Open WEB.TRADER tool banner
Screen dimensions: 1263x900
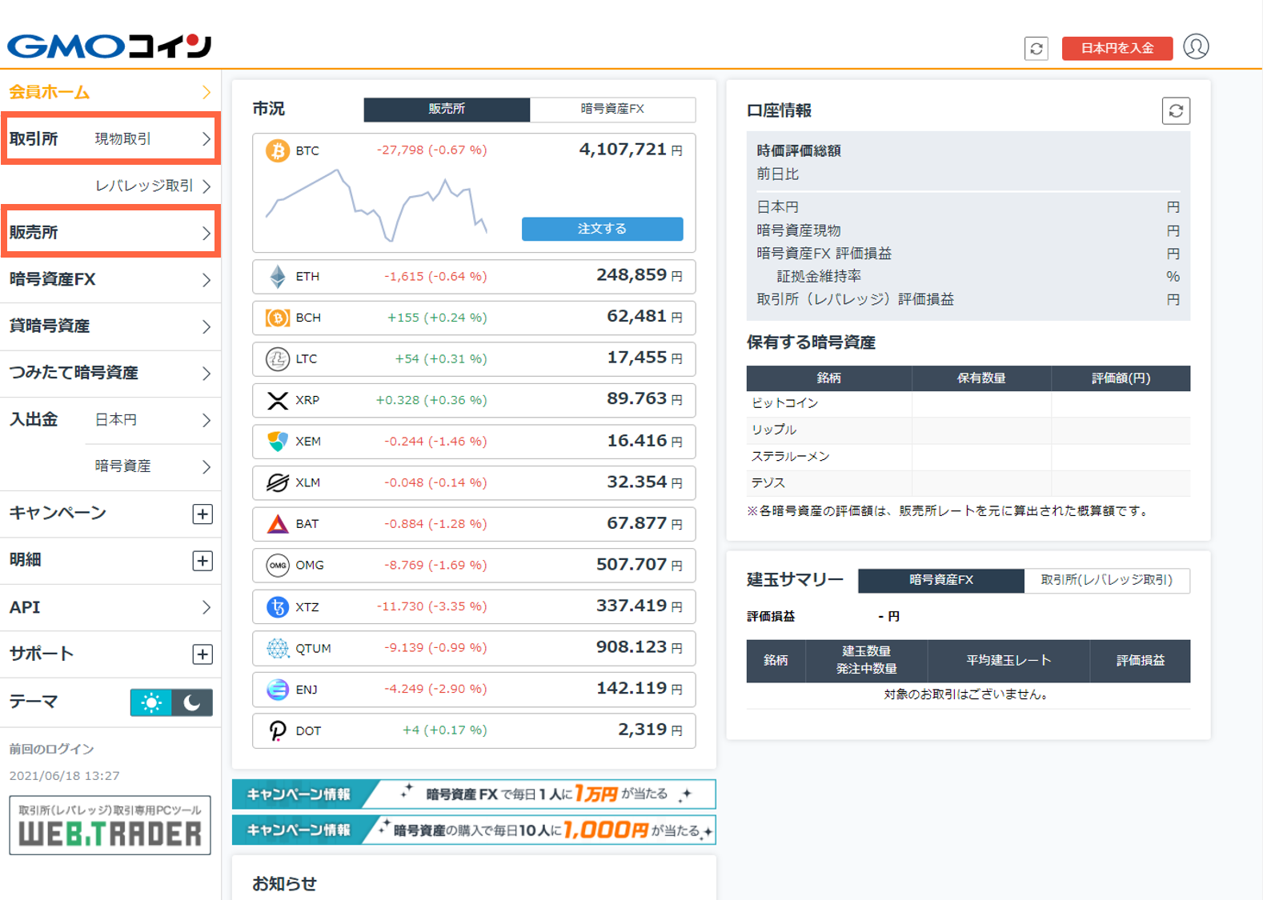110,825
